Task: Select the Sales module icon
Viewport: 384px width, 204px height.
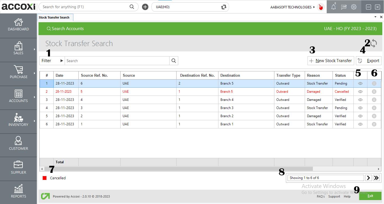Action: pyautogui.click(x=18, y=49)
